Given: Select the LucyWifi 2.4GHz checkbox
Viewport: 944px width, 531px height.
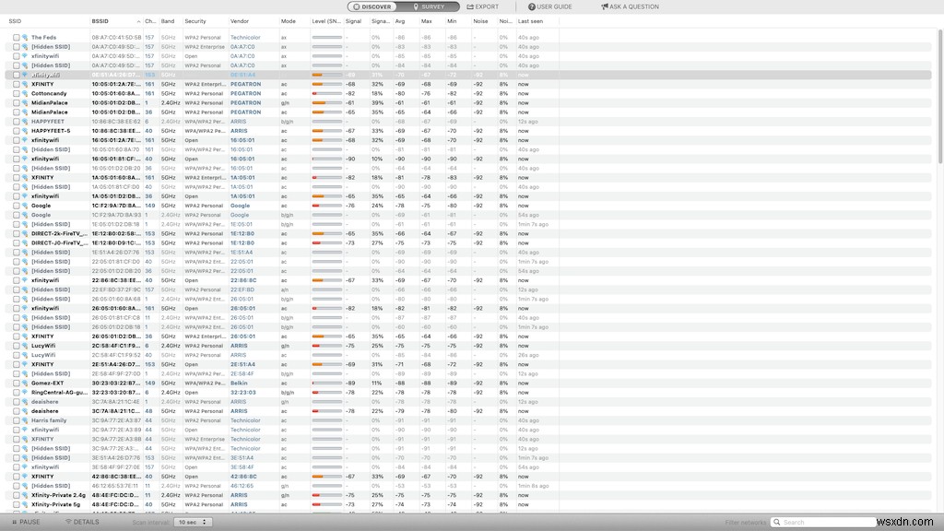Looking at the screenshot, I should pos(17,346).
